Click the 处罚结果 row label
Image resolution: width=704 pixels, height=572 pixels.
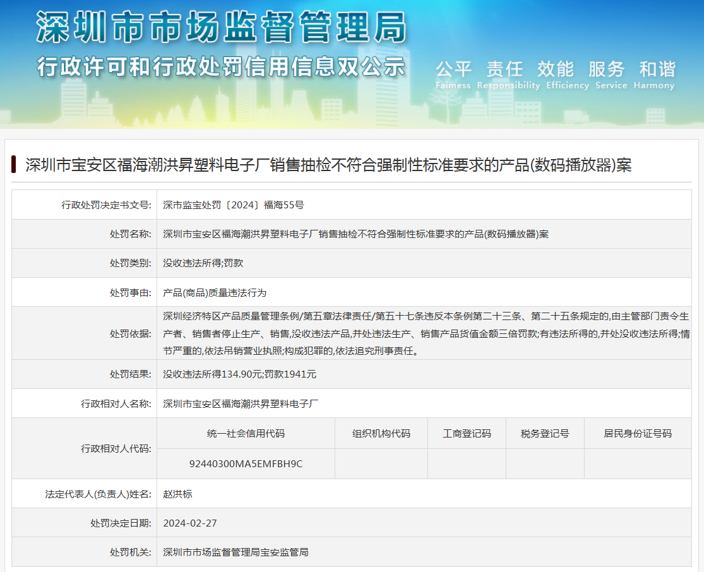(131, 374)
